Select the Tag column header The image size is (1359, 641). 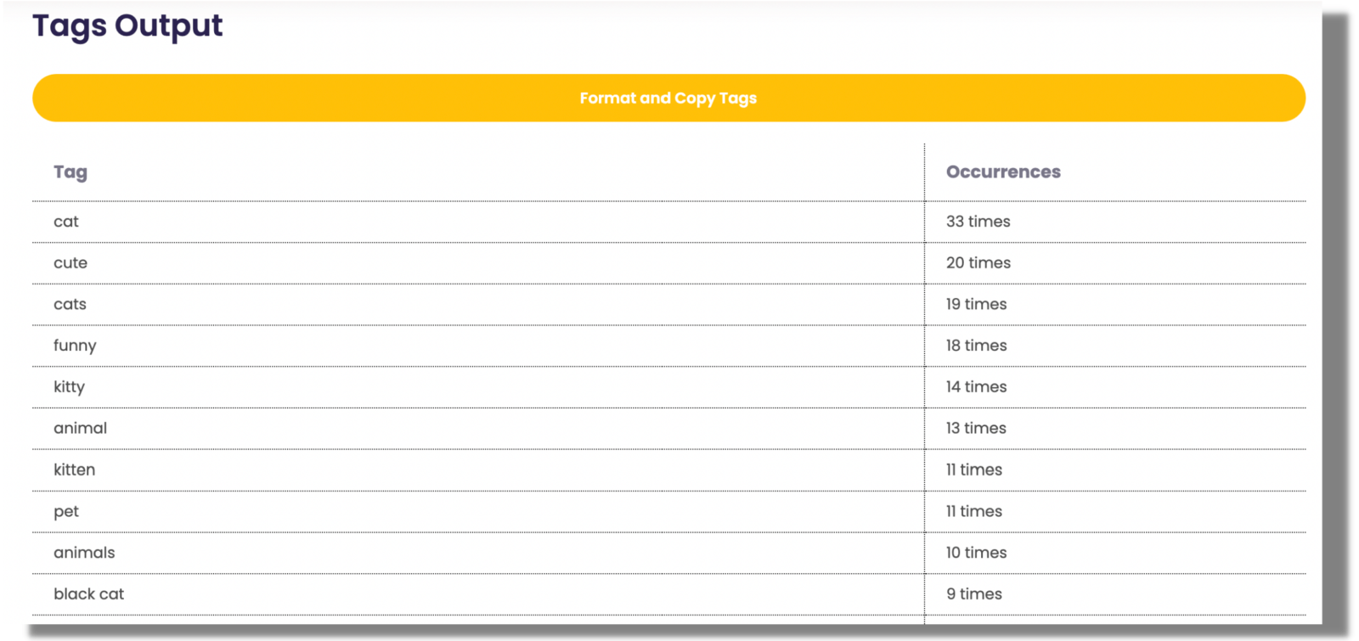tap(70, 172)
